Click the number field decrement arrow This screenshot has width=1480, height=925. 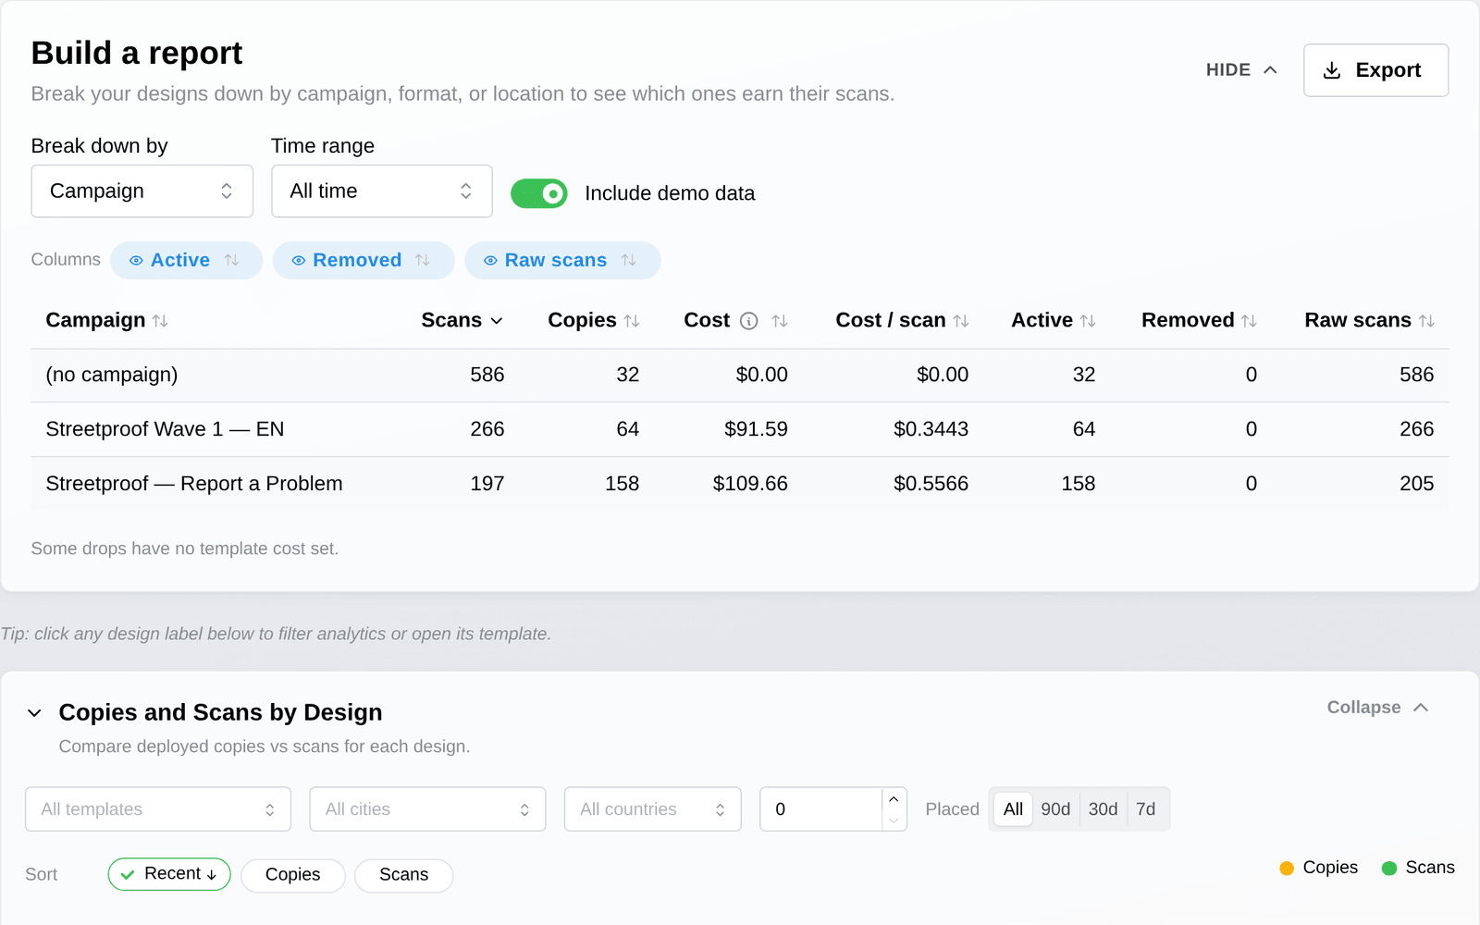click(x=894, y=820)
